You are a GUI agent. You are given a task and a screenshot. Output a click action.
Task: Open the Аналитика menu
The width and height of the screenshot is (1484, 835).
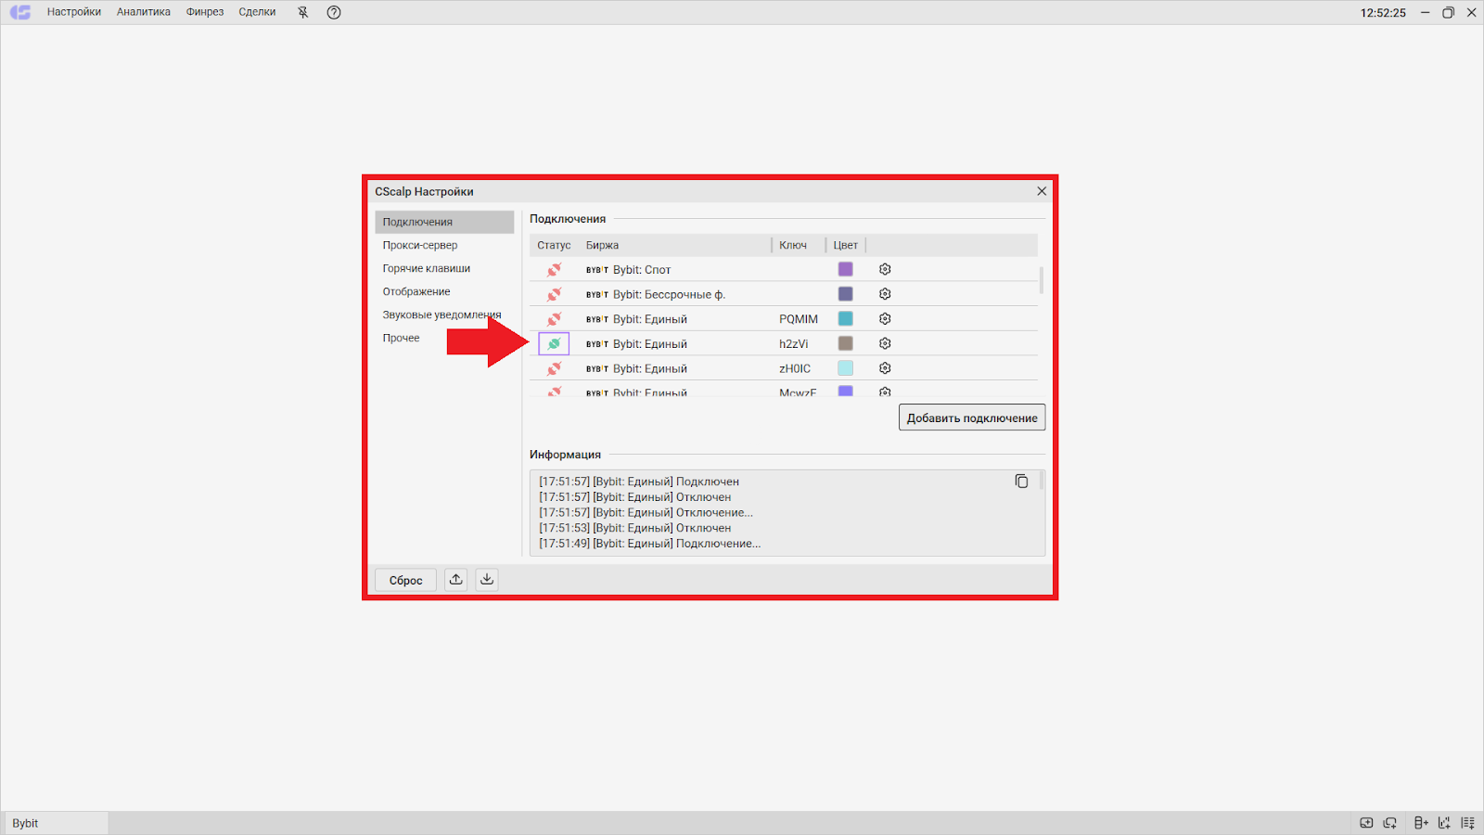[x=144, y=12]
